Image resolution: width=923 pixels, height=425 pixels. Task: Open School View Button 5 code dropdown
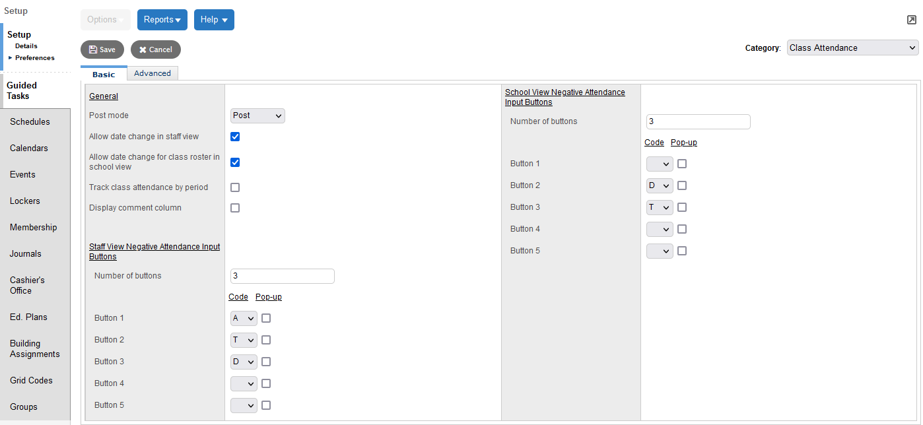pos(660,251)
